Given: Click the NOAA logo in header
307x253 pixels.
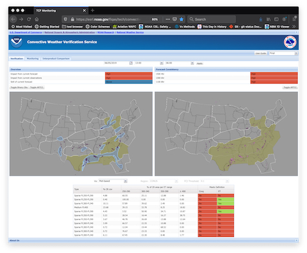Looking at the screenshot, I should [17, 42].
